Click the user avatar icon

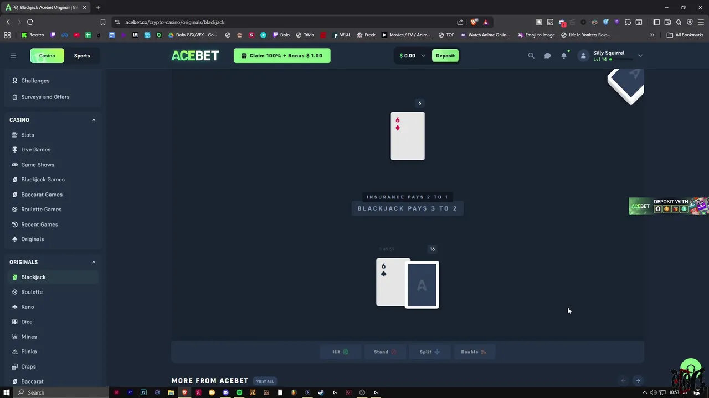tap(583, 55)
